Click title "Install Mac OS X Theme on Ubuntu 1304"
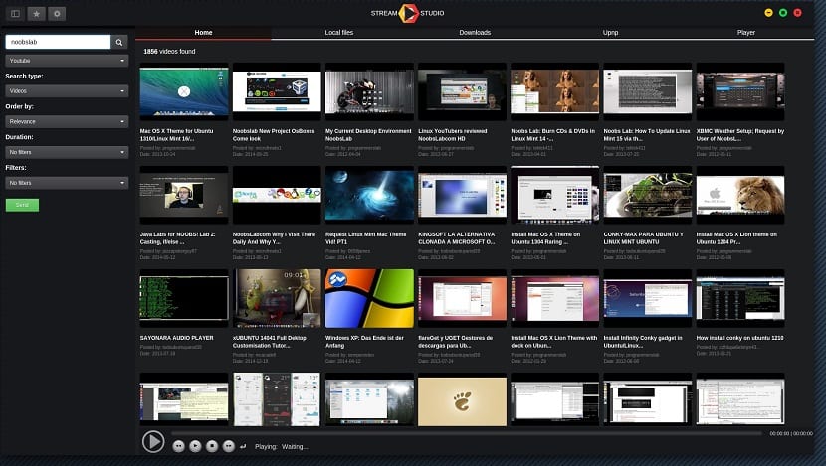826x466 pixels. (x=545, y=238)
